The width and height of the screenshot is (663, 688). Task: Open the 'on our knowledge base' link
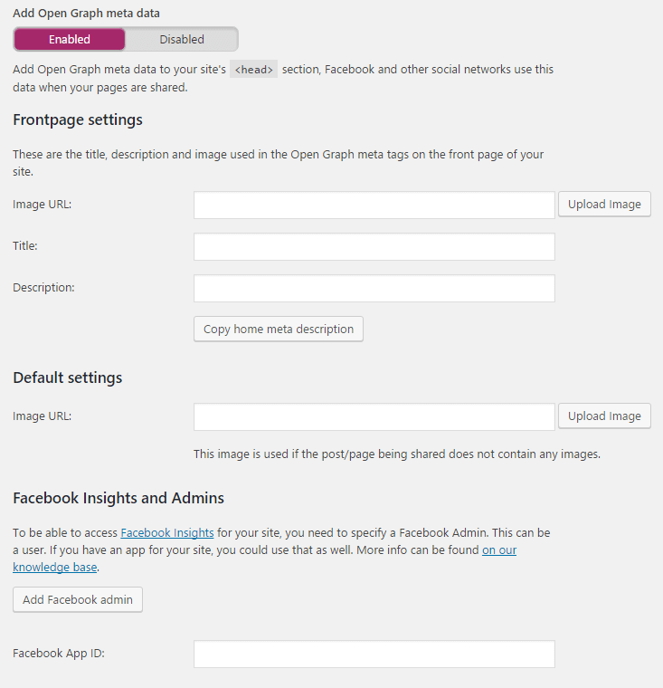[x=499, y=550]
